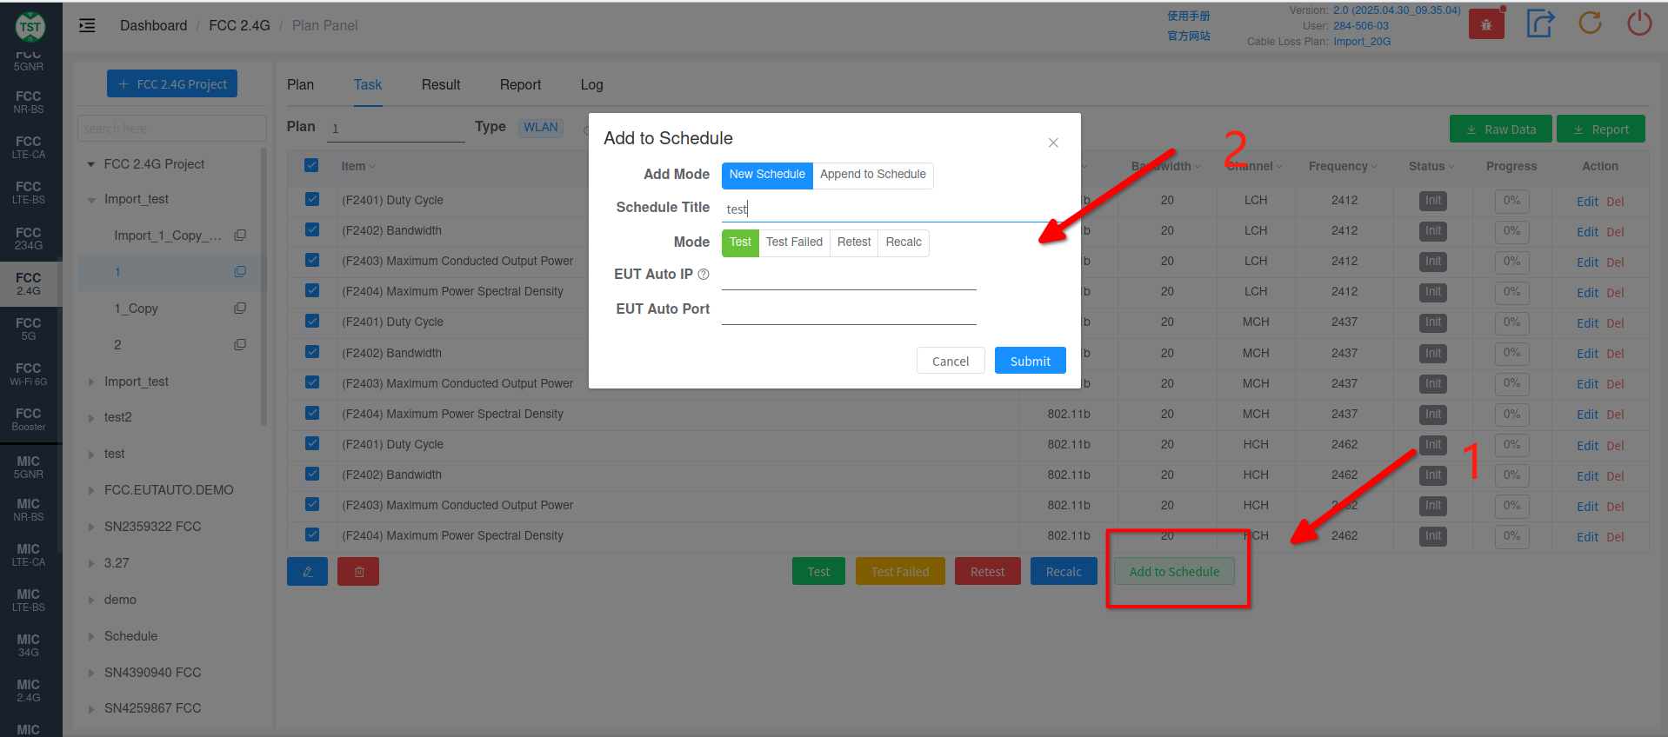
Task: Collapse the FCC 2.4G Project tree node
Action: tap(91, 164)
